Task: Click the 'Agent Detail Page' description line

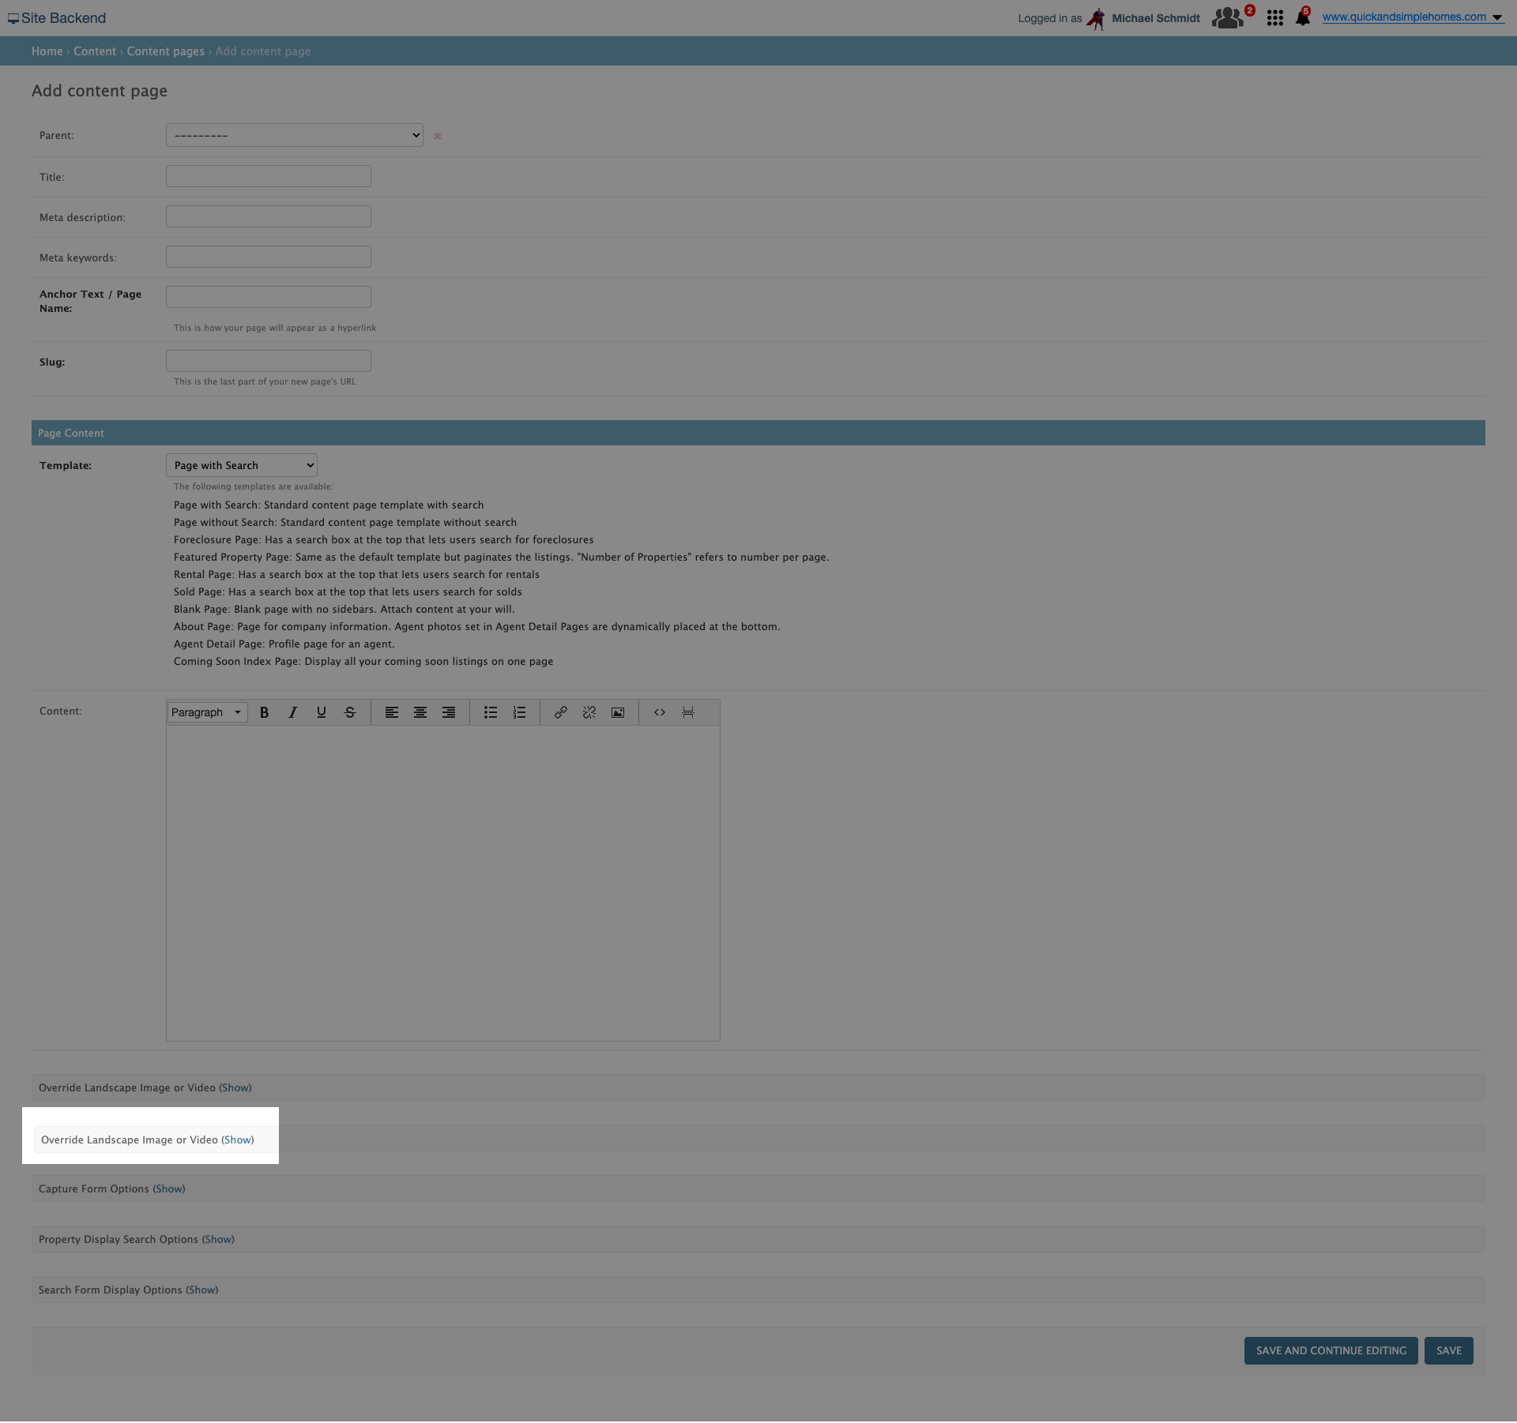Action: click(284, 644)
